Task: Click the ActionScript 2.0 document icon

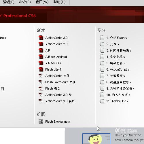Action: (41, 44)
